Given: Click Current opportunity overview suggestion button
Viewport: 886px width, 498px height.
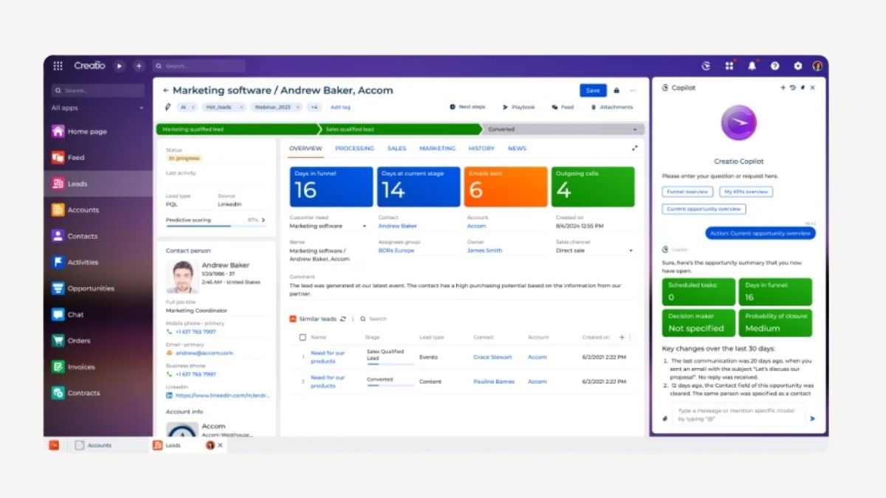Looking at the screenshot, I should pyautogui.click(x=704, y=209).
